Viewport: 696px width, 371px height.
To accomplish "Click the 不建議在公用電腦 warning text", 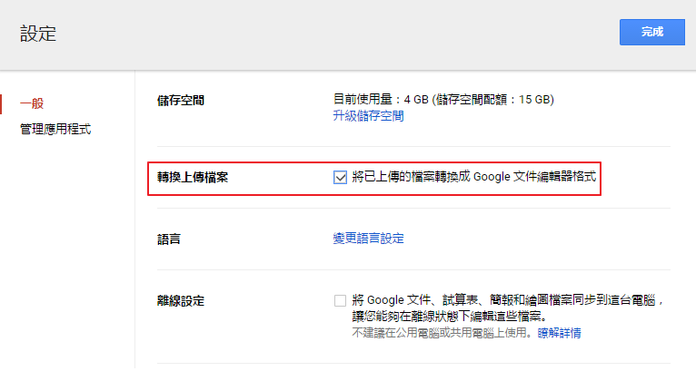I will point(442,333).
